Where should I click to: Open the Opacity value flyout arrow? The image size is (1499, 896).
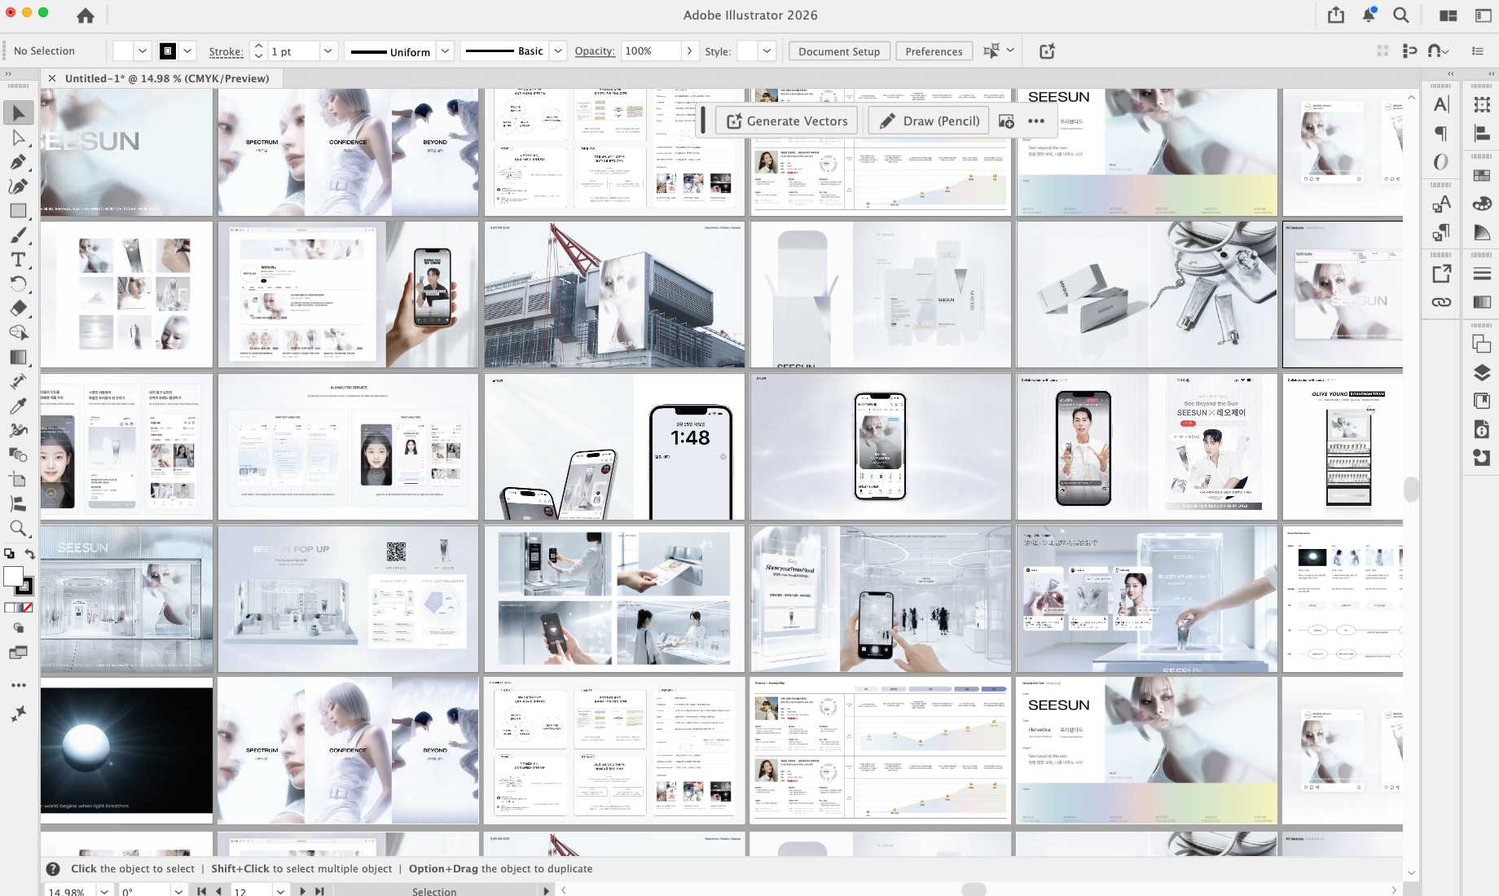click(689, 51)
